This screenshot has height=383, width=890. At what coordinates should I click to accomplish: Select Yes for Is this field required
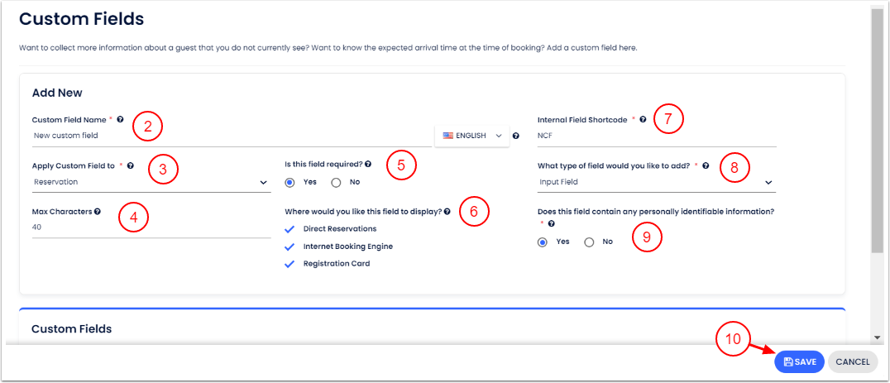point(290,182)
